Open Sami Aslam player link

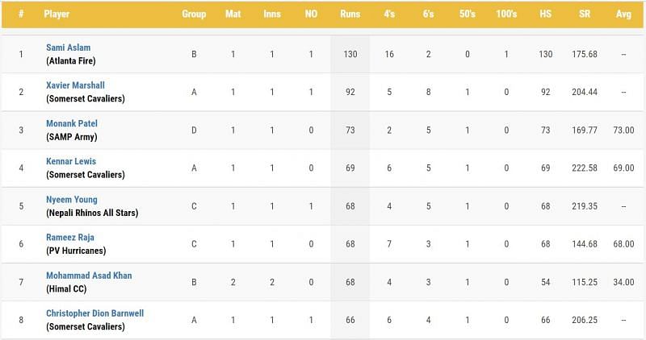pyautogui.click(x=67, y=48)
